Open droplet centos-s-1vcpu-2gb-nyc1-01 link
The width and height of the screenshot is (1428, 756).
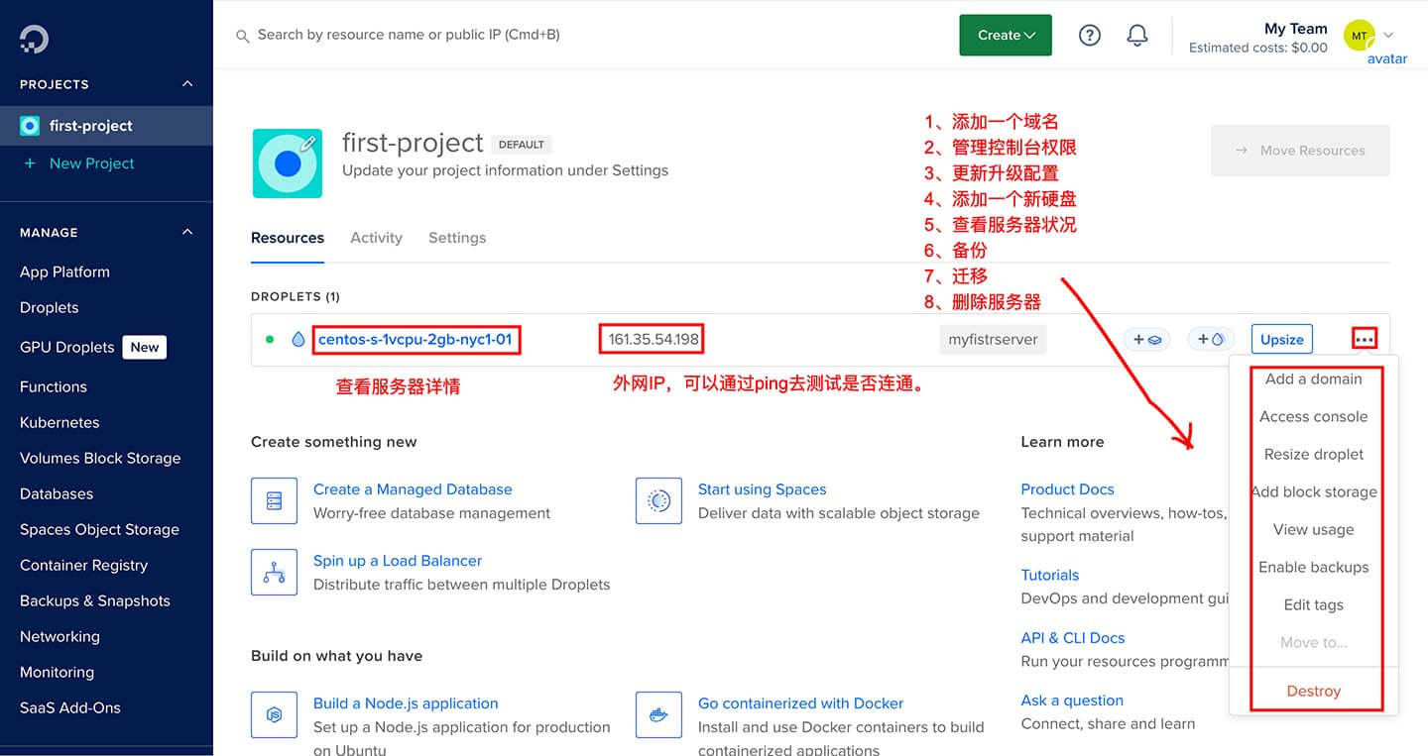click(x=416, y=339)
